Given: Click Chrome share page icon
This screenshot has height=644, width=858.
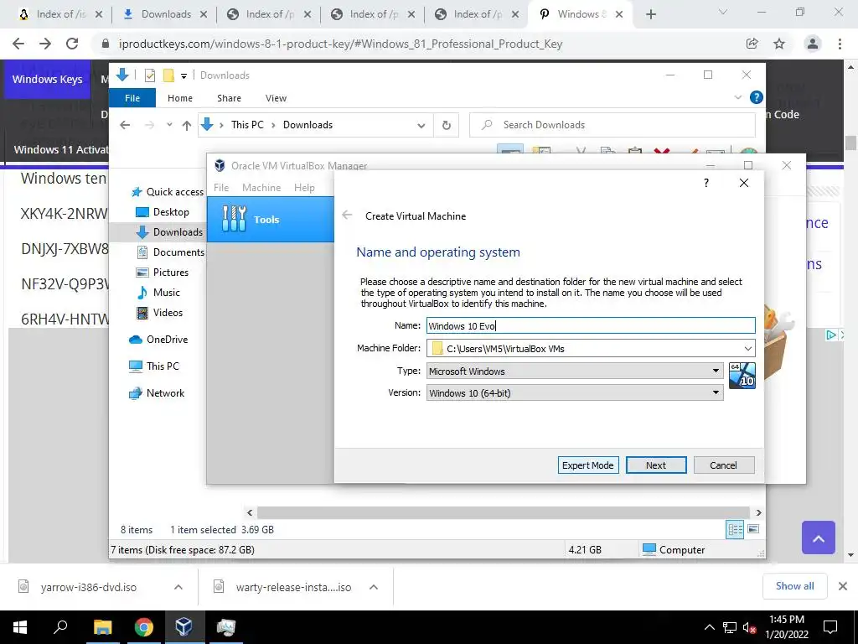Looking at the screenshot, I should (752, 44).
